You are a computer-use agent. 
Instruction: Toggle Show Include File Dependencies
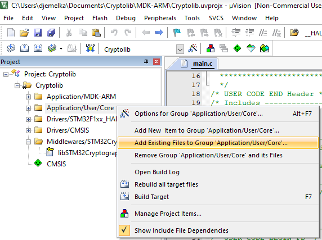tap(218, 230)
